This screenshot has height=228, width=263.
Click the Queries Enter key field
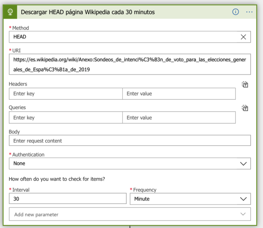coord(66,118)
